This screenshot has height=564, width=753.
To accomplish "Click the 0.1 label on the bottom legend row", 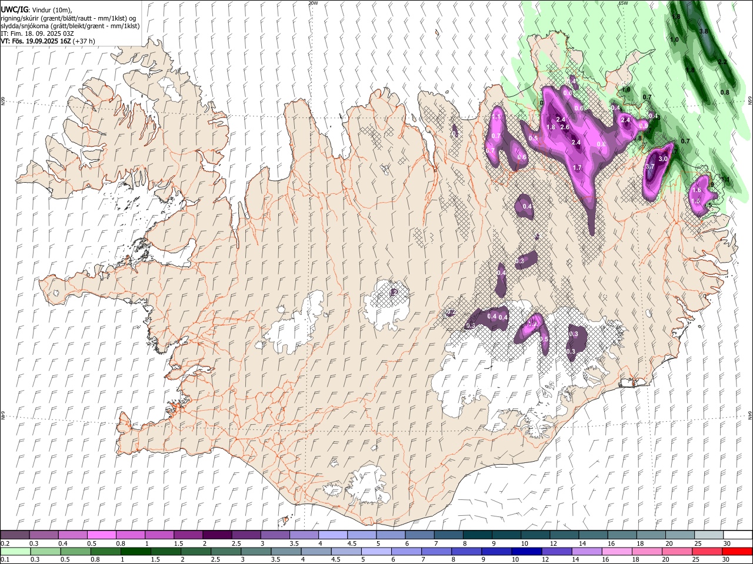I will [5, 559].
